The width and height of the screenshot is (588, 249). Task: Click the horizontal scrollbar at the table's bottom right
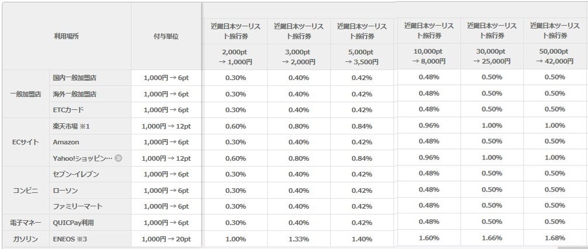[573, 247]
